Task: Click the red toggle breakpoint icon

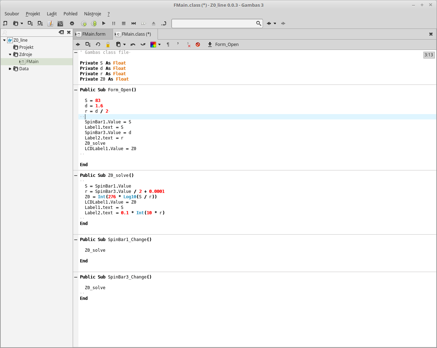Action: (x=198, y=45)
